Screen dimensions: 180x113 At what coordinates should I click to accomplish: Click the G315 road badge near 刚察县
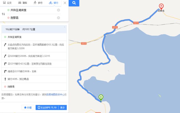point(136,23)
